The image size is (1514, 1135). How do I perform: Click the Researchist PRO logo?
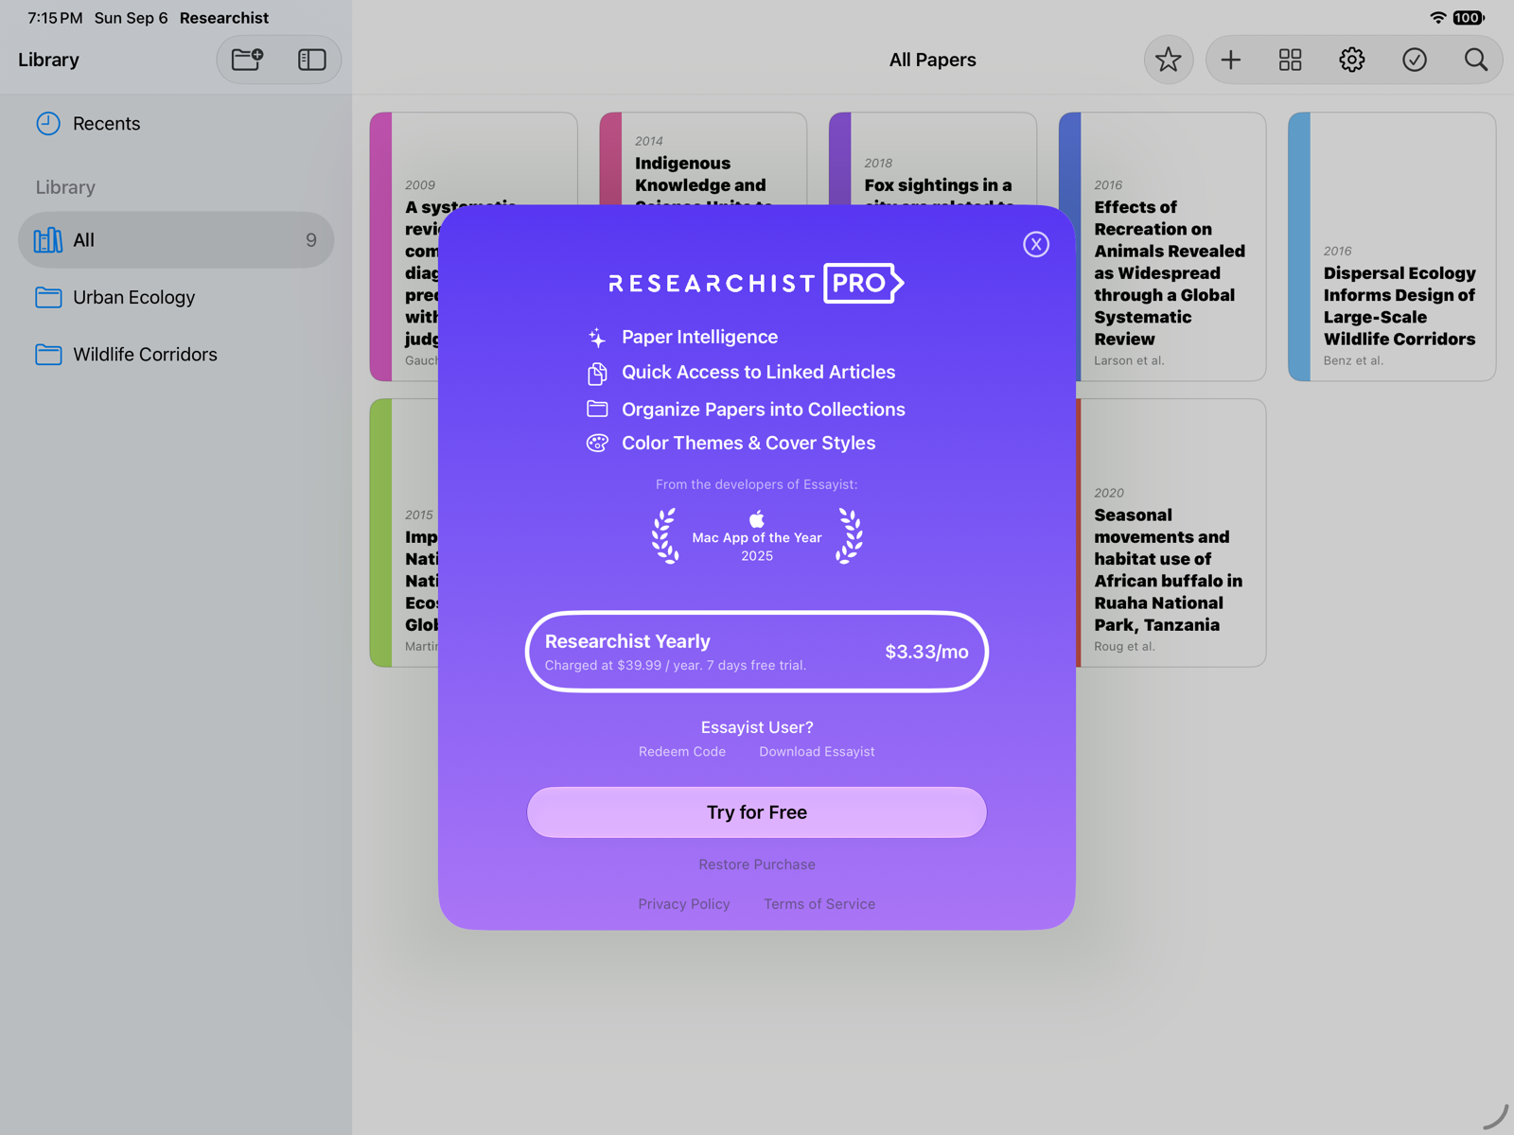point(756,283)
